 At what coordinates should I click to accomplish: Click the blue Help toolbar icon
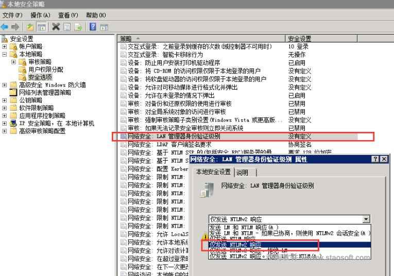[93, 27]
